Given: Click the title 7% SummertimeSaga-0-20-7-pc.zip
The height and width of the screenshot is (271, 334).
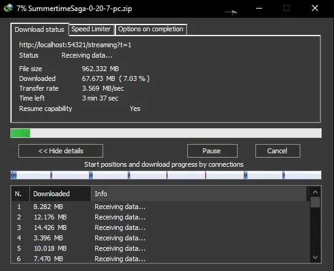Looking at the screenshot, I should (x=74, y=9).
